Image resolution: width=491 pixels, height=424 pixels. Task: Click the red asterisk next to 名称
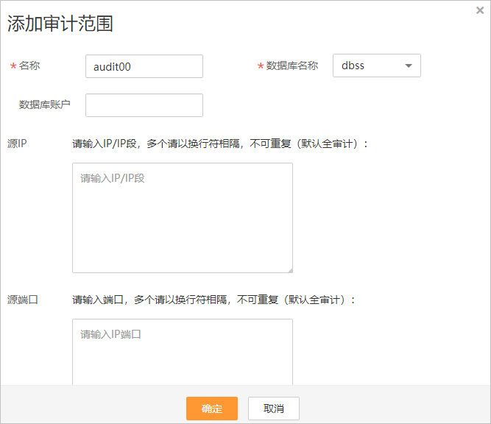click(13, 66)
